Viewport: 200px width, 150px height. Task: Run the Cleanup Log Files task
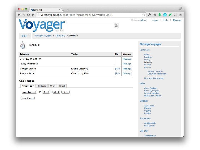[117, 74]
